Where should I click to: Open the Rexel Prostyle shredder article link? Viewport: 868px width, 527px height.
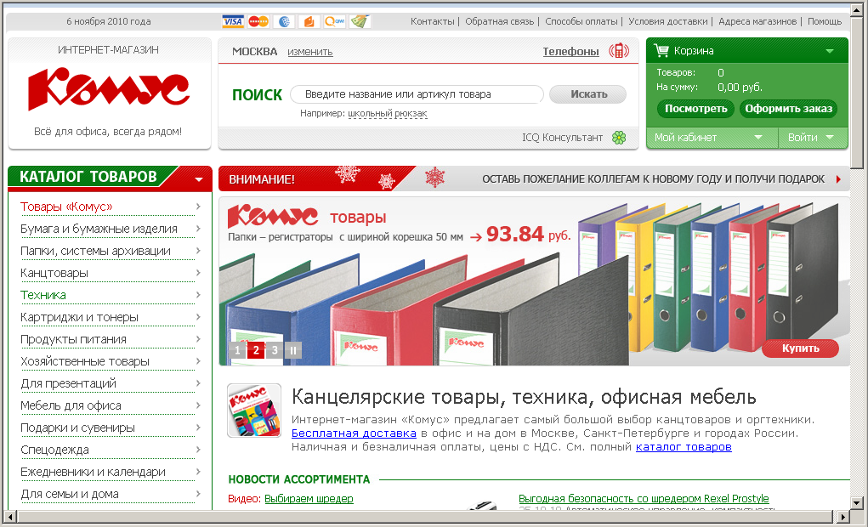point(644,498)
